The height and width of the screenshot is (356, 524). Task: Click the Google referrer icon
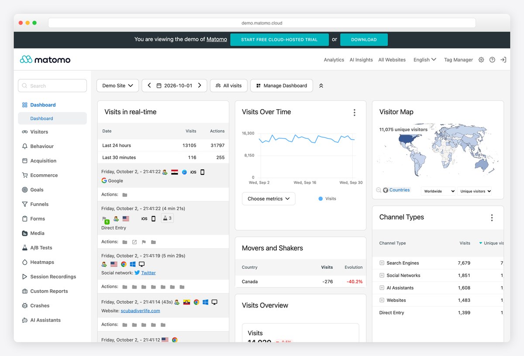click(104, 180)
